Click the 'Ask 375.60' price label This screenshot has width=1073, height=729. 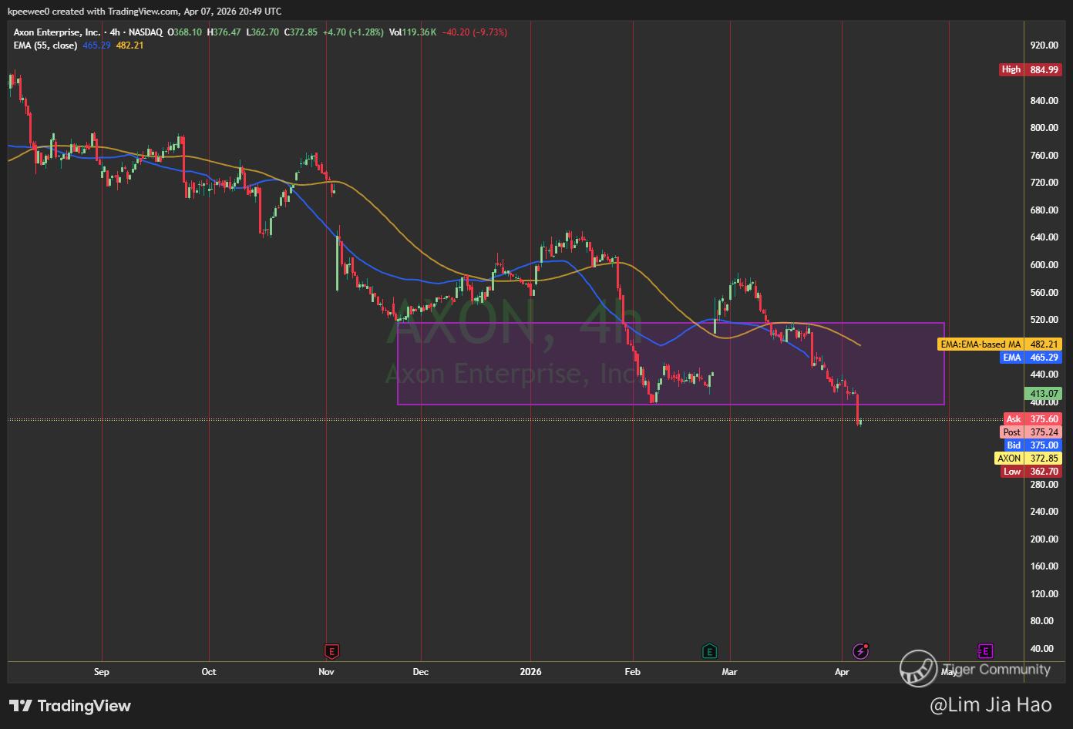1031,419
